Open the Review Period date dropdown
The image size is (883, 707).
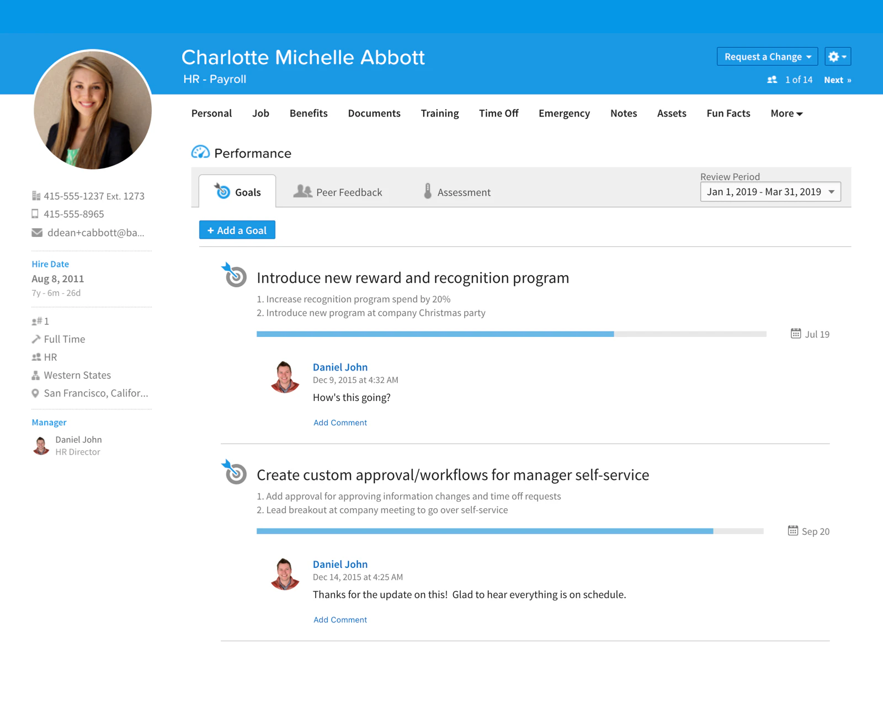[x=770, y=192]
